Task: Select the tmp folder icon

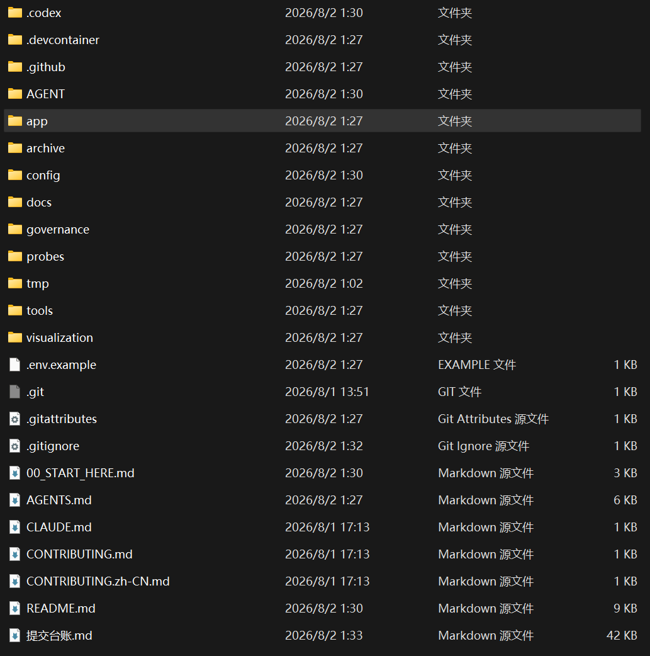Action: click(15, 283)
